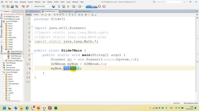Click the Open Project toolbar icon
The width and height of the screenshot is (199, 111).
pyautogui.click(x=12, y=6)
